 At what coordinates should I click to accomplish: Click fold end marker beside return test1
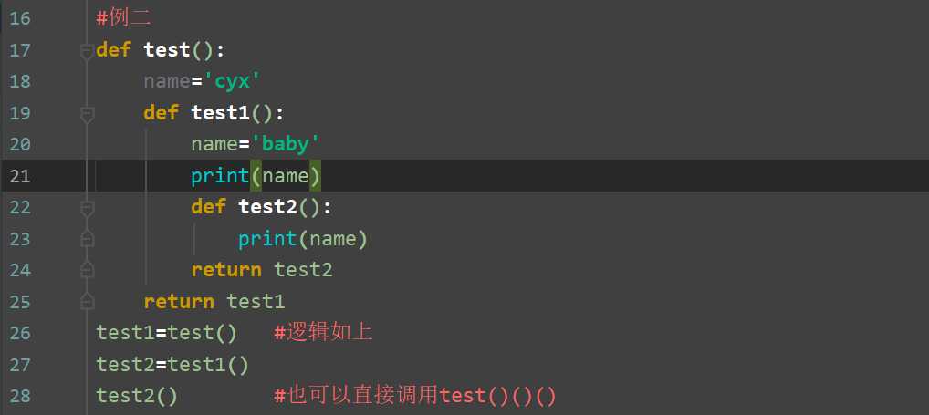pos(87,301)
